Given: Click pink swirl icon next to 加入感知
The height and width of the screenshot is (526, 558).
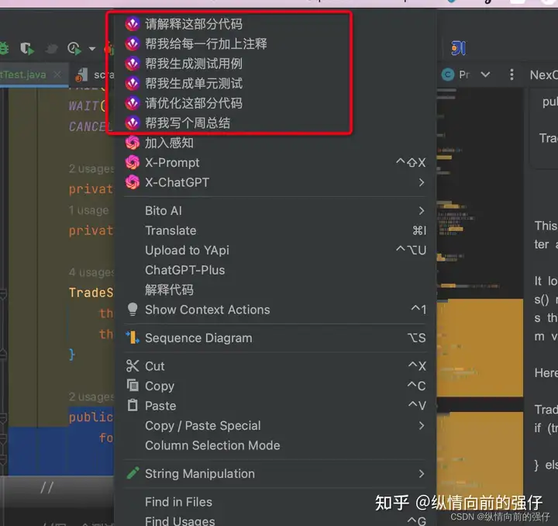Looking at the screenshot, I should [x=133, y=143].
